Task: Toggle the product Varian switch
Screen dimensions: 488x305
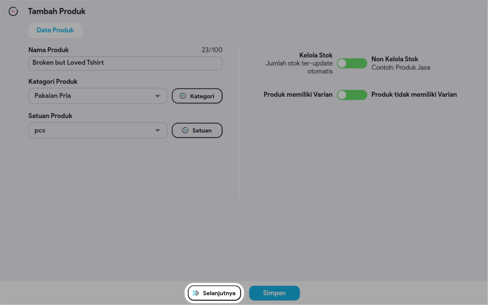Action: click(352, 95)
